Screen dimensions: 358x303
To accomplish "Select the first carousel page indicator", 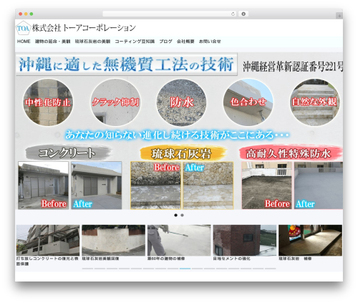I will pos(87,269).
